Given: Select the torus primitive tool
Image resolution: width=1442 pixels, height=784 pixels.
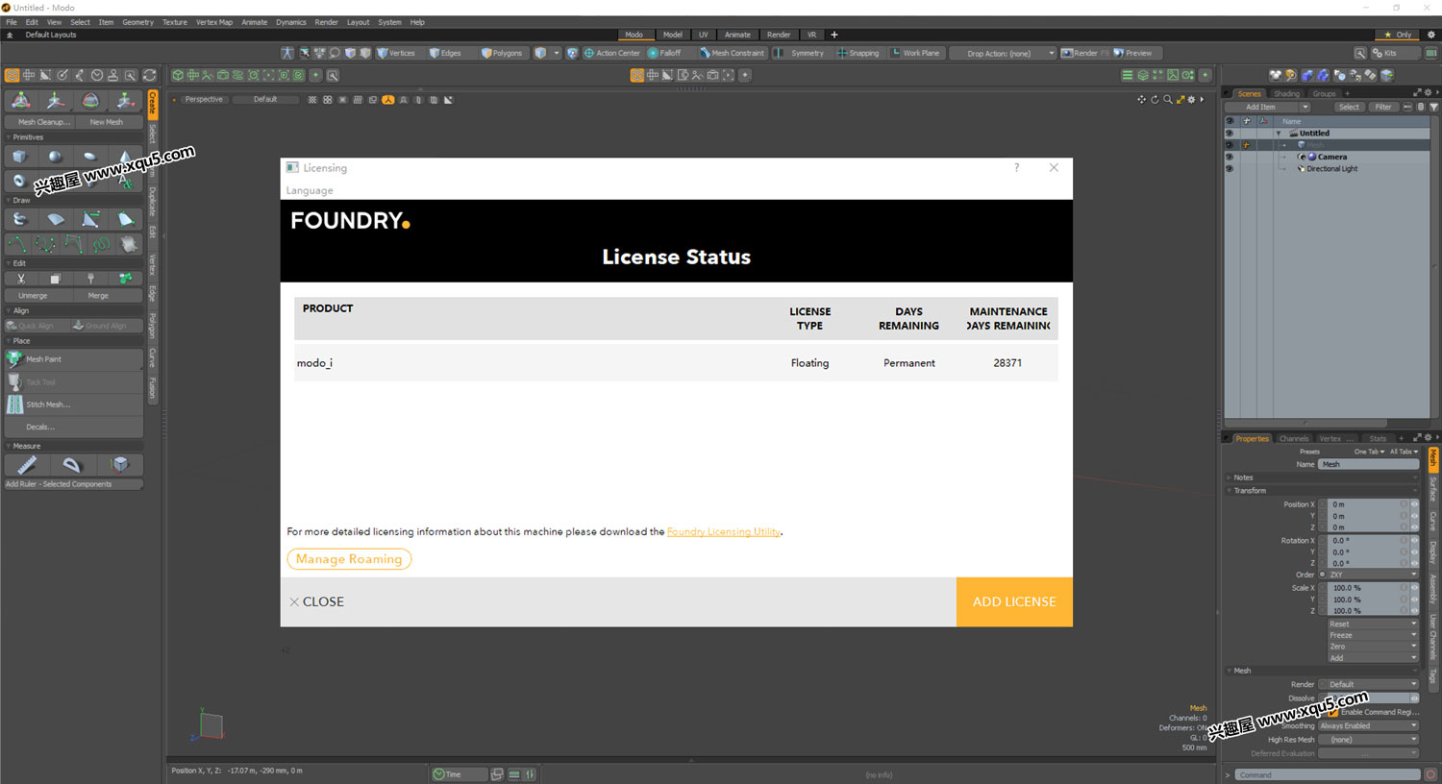Looking at the screenshot, I should (x=20, y=181).
